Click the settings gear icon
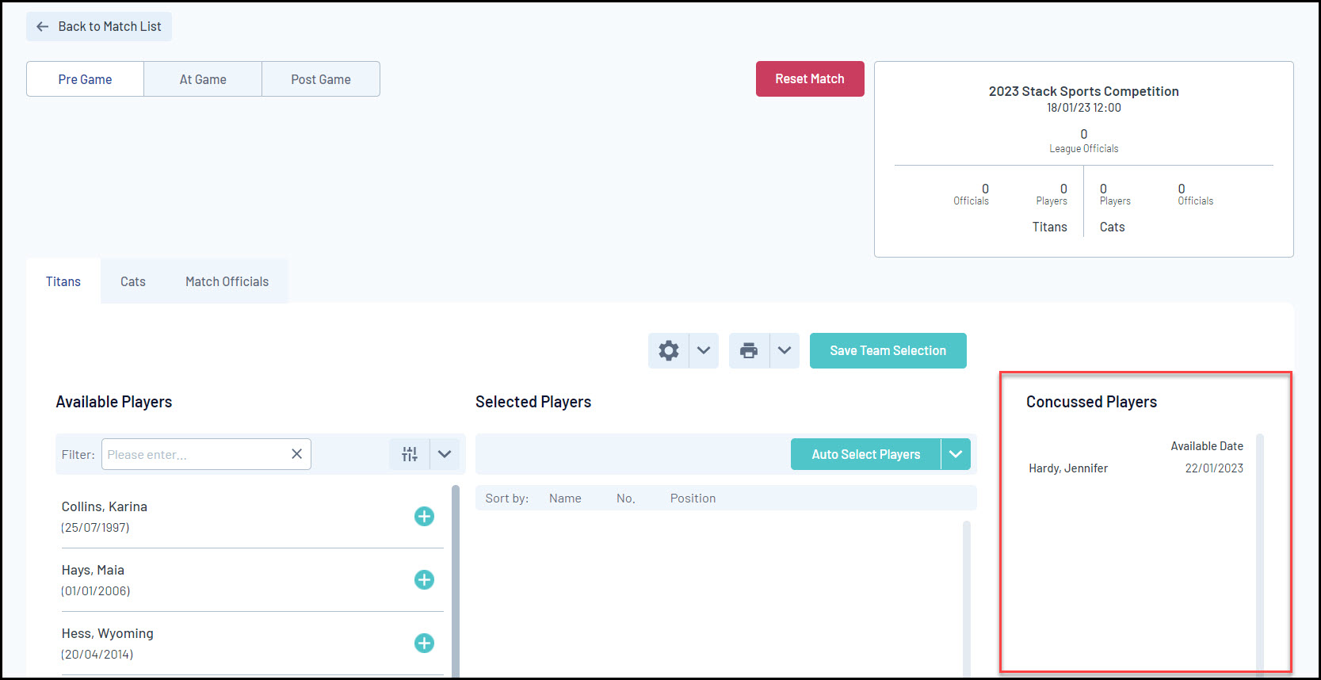 point(669,351)
